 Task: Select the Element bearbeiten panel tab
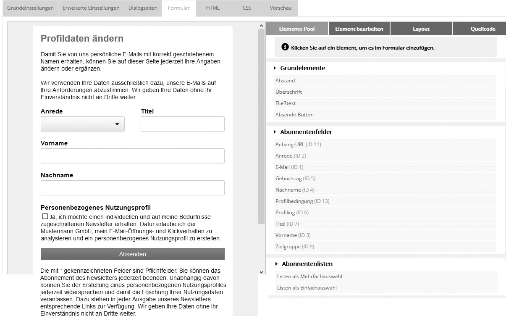click(359, 29)
